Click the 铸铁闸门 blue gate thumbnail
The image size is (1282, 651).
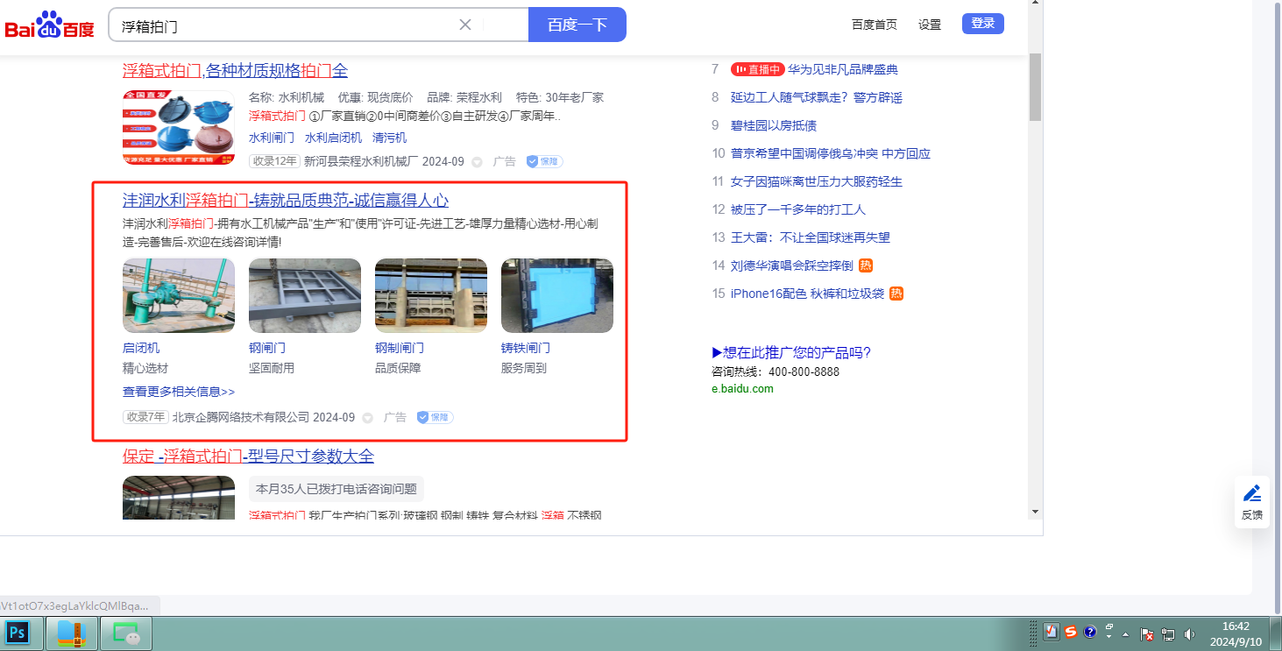coord(556,295)
